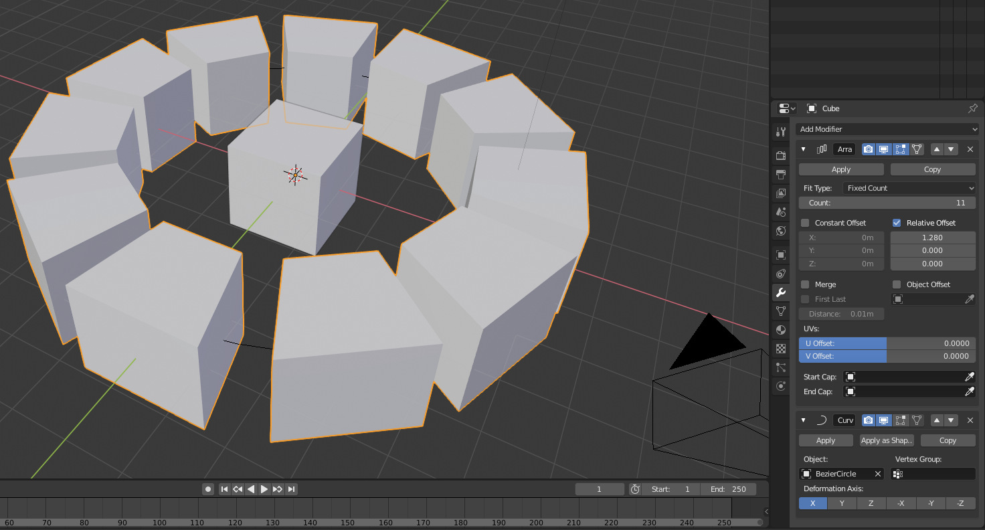Click Apply as Shape Key button
Image resolution: width=985 pixels, height=530 pixels.
coord(887,440)
